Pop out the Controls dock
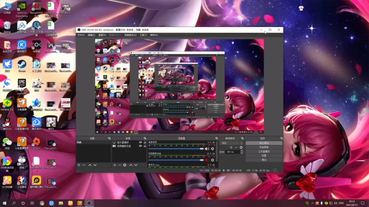The image size is (369, 207). [281, 138]
